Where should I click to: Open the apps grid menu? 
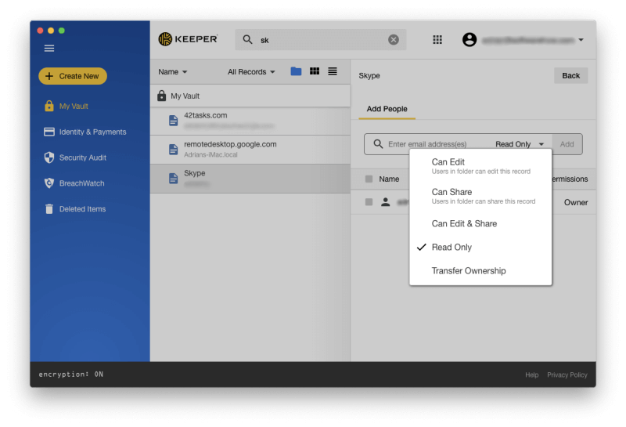pyautogui.click(x=437, y=40)
